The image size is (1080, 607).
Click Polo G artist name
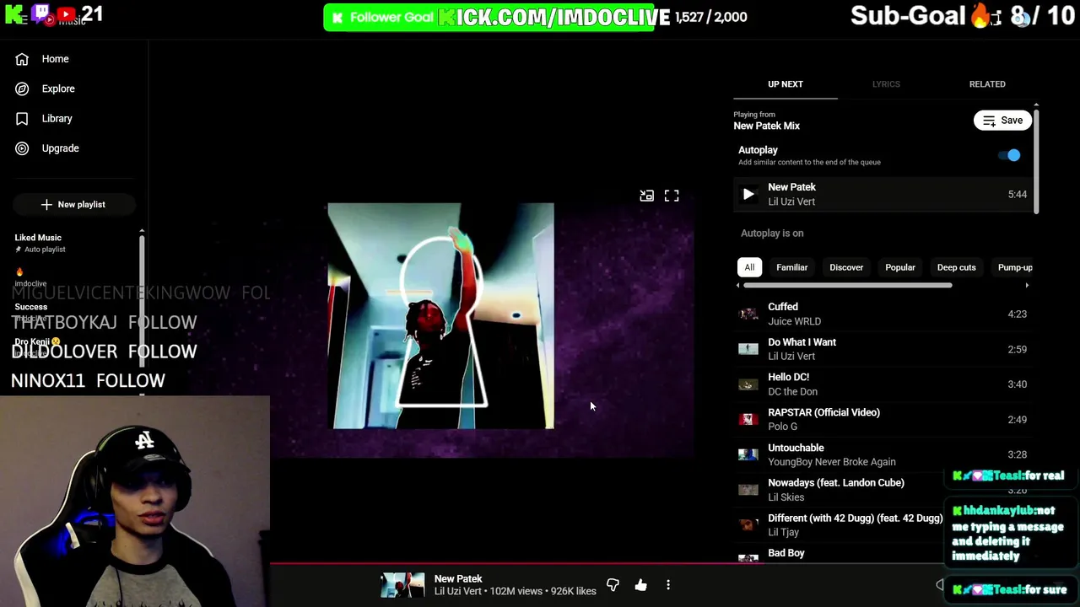pos(782,427)
